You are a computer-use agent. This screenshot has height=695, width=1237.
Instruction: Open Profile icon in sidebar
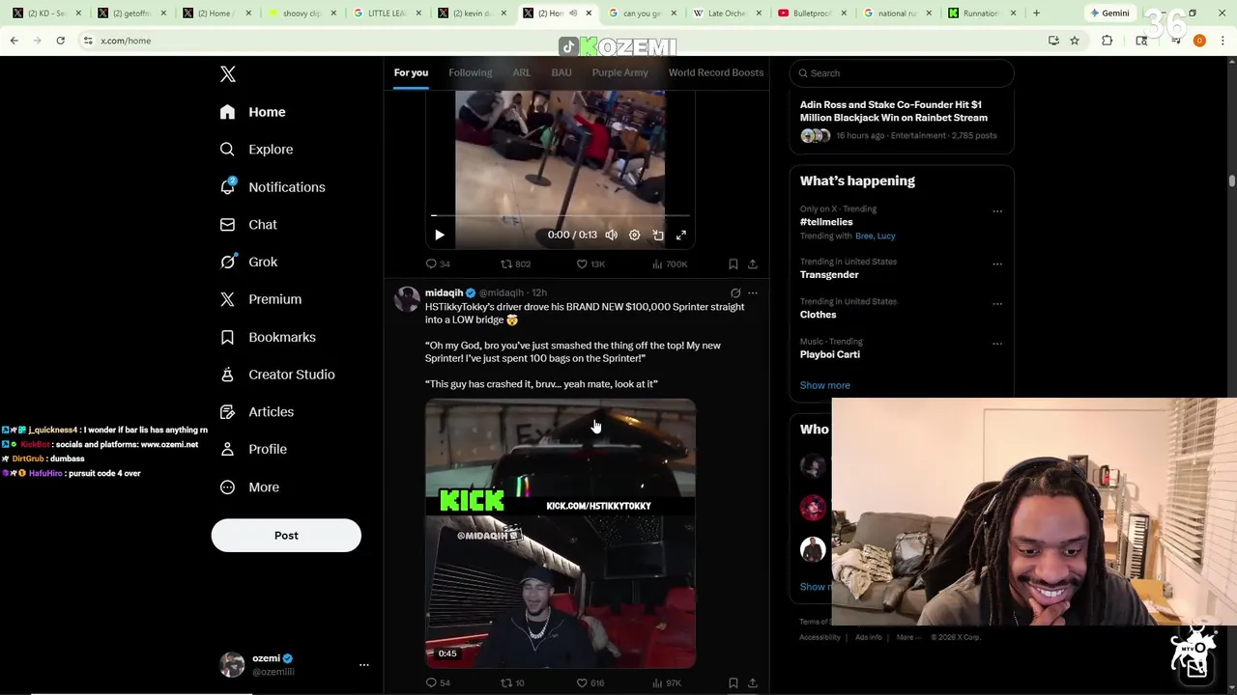[x=227, y=449]
